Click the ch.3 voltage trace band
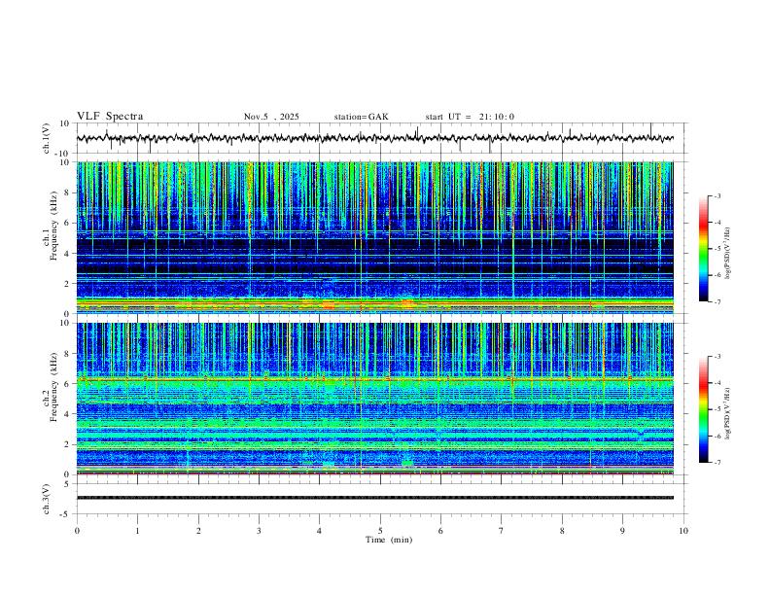This screenshot has height=595, width=770. (375, 498)
